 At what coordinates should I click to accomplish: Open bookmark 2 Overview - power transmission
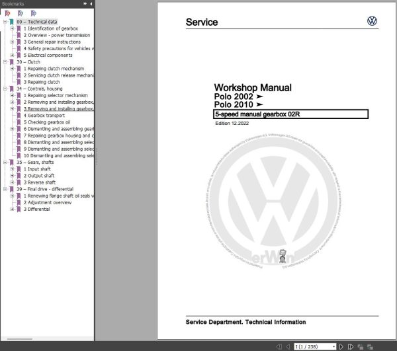[x=57, y=35]
